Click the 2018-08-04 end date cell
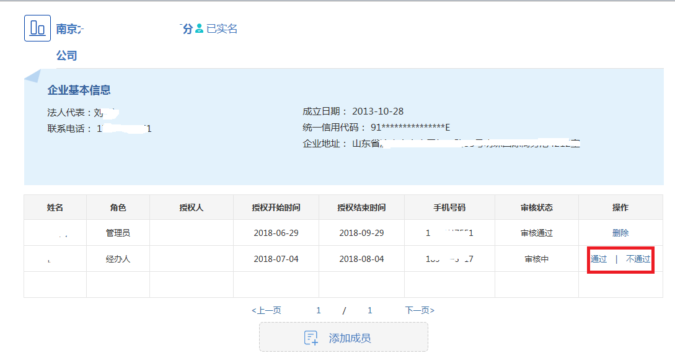The width and height of the screenshot is (675, 361). pyautogui.click(x=361, y=259)
